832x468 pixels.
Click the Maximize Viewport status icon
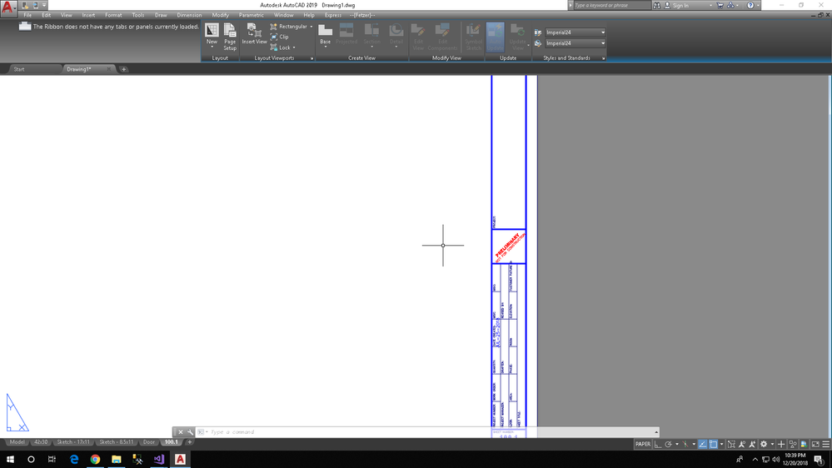point(731,444)
